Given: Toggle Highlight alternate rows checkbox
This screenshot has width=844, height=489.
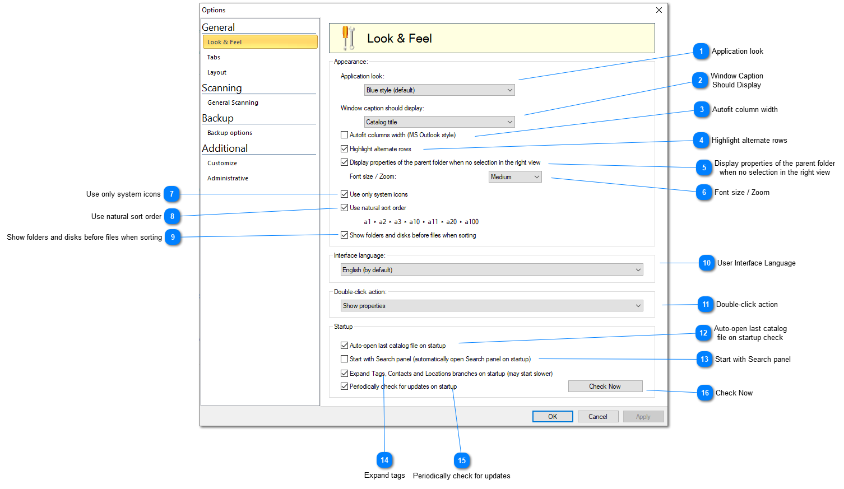Looking at the screenshot, I should coord(344,149).
